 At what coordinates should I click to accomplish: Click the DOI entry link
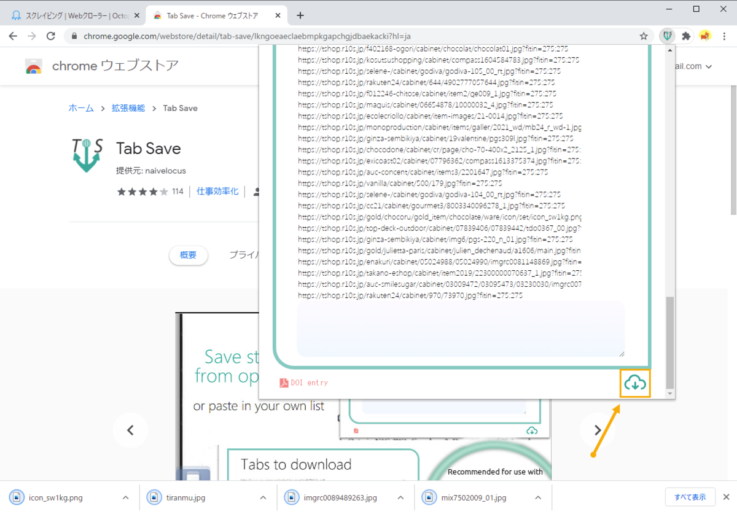click(x=310, y=383)
